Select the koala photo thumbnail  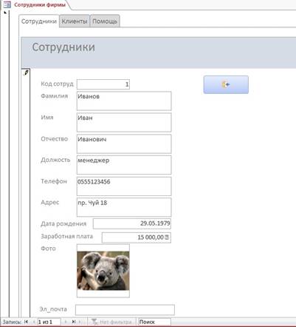tap(103, 271)
